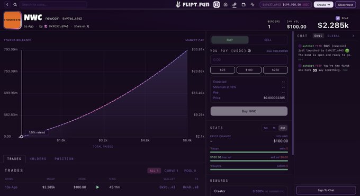Open the coins link icon in navbar
Viewport: 360px width, 196px height.
point(235,4)
